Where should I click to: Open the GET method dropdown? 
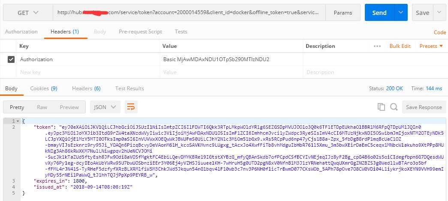click(28, 13)
